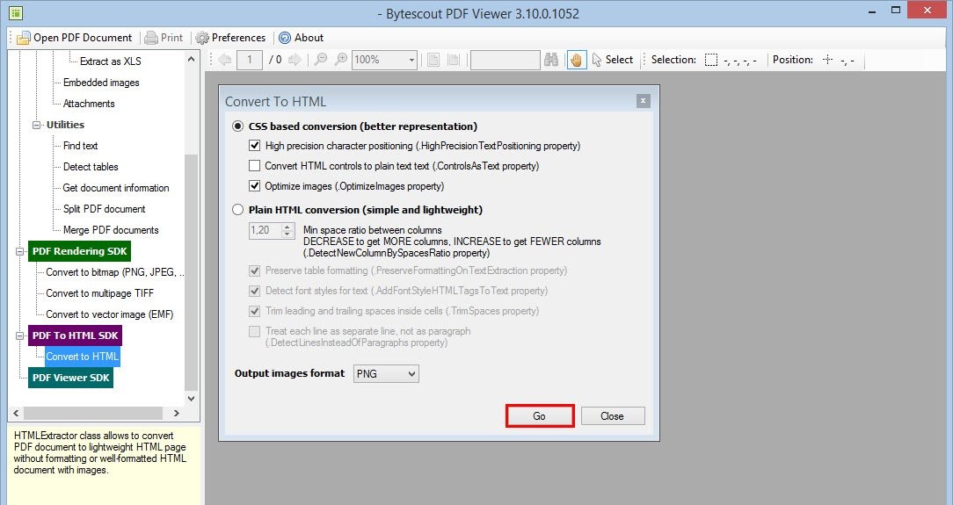The height and width of the screenshot is (505, 953).
Task: Click tree panel scroll left arrow
Action: tap(16, 414)
